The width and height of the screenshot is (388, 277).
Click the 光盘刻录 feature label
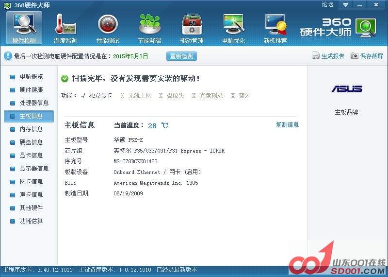pyautogui.click(x=211, y=96)
